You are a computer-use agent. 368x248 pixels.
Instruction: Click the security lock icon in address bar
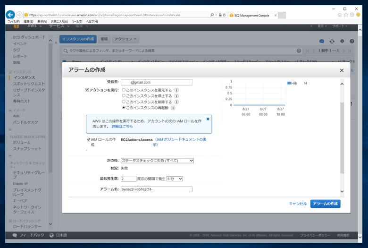pyautogui.click(x=220, y=15)
